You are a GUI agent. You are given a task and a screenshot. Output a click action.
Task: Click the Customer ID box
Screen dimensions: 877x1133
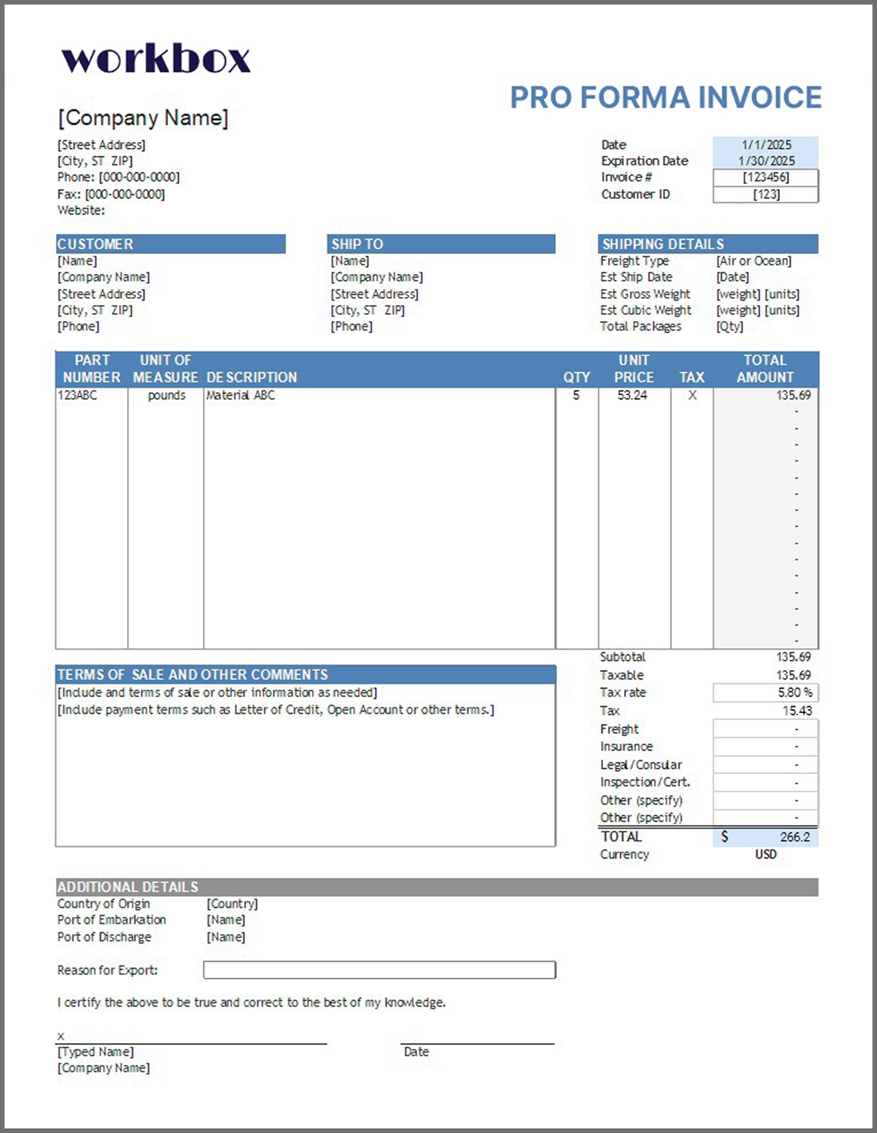(x=765, y=195)
